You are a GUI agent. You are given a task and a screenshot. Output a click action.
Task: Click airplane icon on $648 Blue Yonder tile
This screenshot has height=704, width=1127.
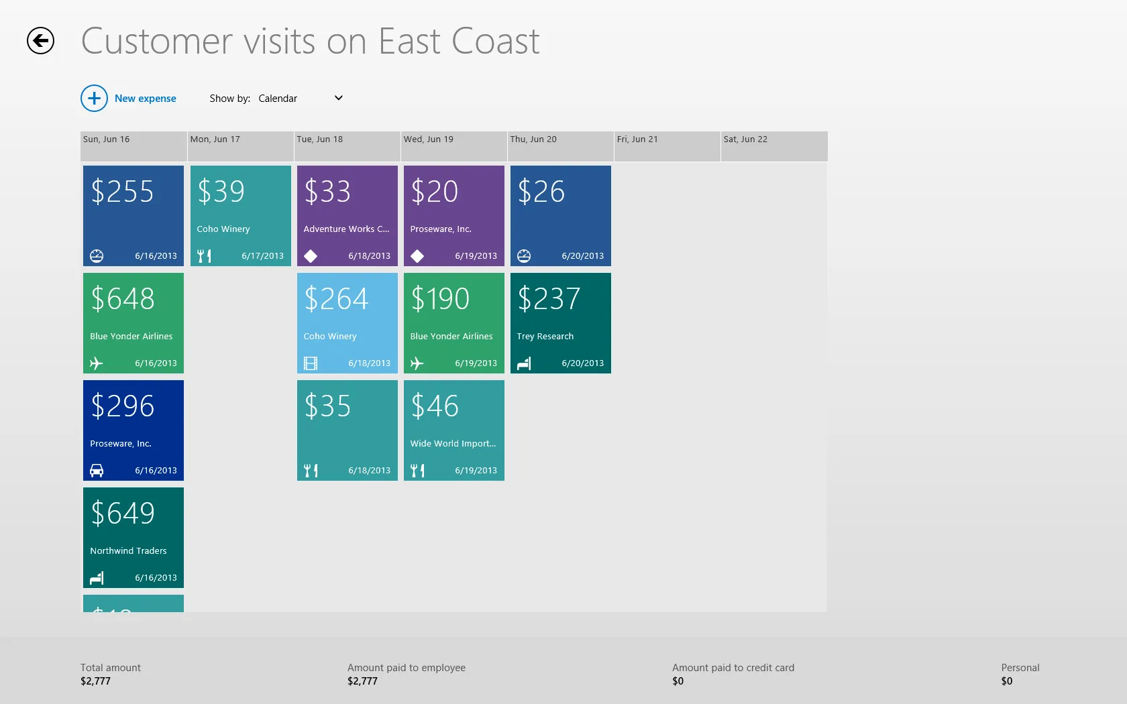pos(97,363)
